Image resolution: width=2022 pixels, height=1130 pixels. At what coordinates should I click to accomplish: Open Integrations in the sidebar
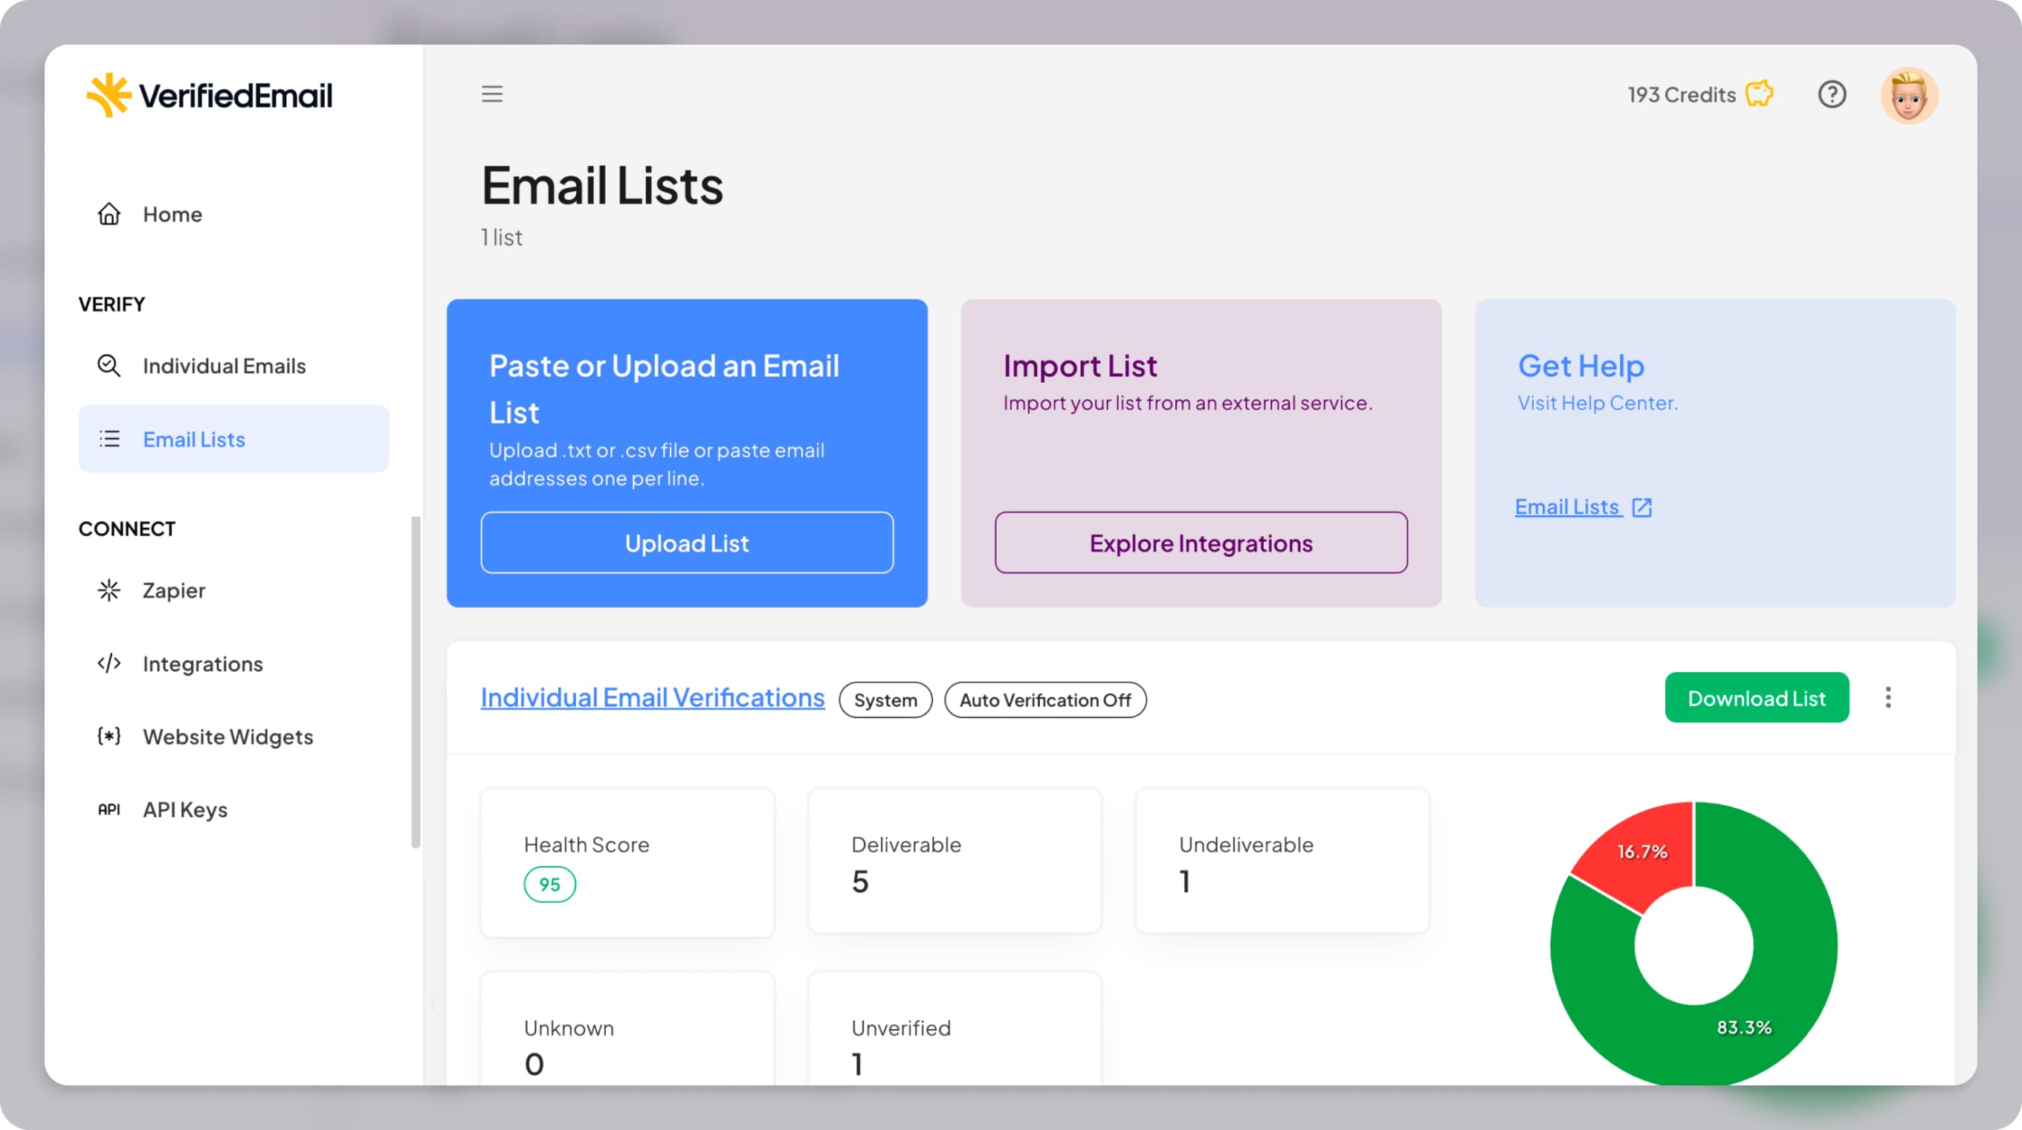[233, 663]
